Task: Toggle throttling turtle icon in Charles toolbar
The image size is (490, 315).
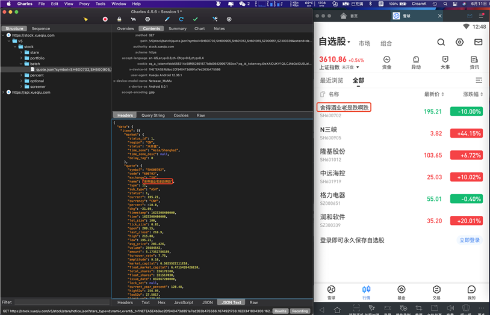Action: 134,19
